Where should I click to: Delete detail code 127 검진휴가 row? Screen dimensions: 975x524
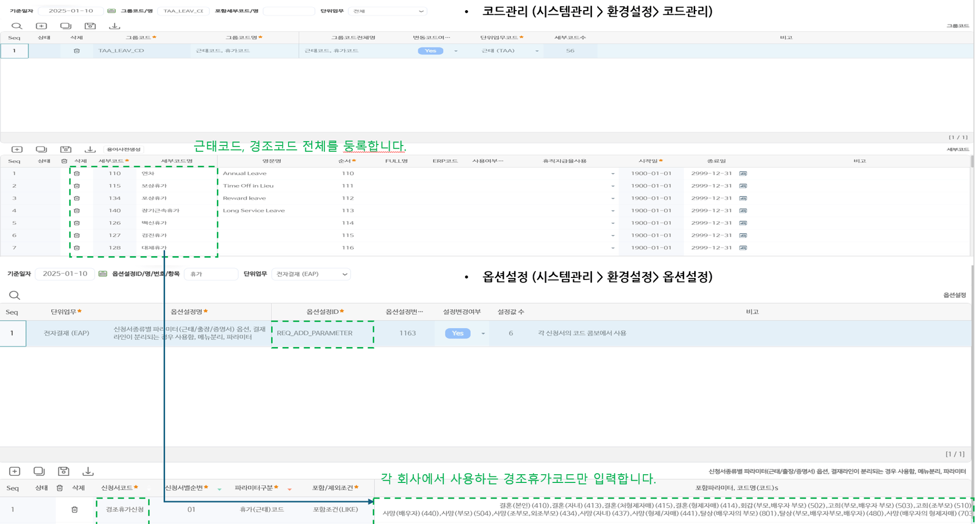pos(77,235)
